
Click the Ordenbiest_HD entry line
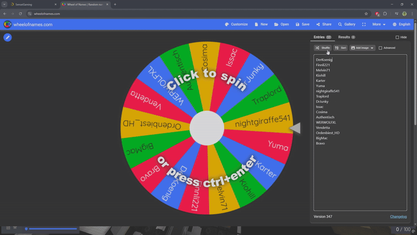pyautogui.click(x=328, y=133)
